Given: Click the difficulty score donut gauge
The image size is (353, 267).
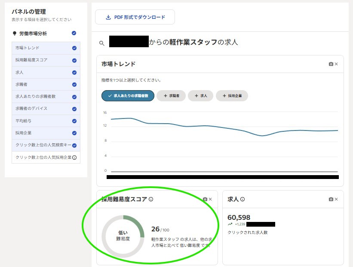Looking at the screenshot, I should pos(123,237).
